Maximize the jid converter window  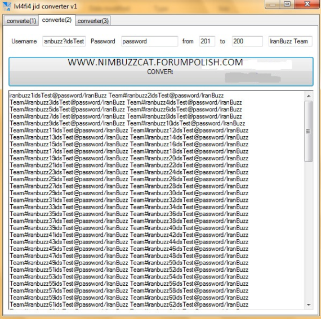tap(287, 4)
